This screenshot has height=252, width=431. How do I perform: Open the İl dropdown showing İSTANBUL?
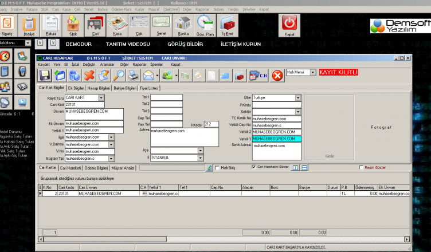201,157
